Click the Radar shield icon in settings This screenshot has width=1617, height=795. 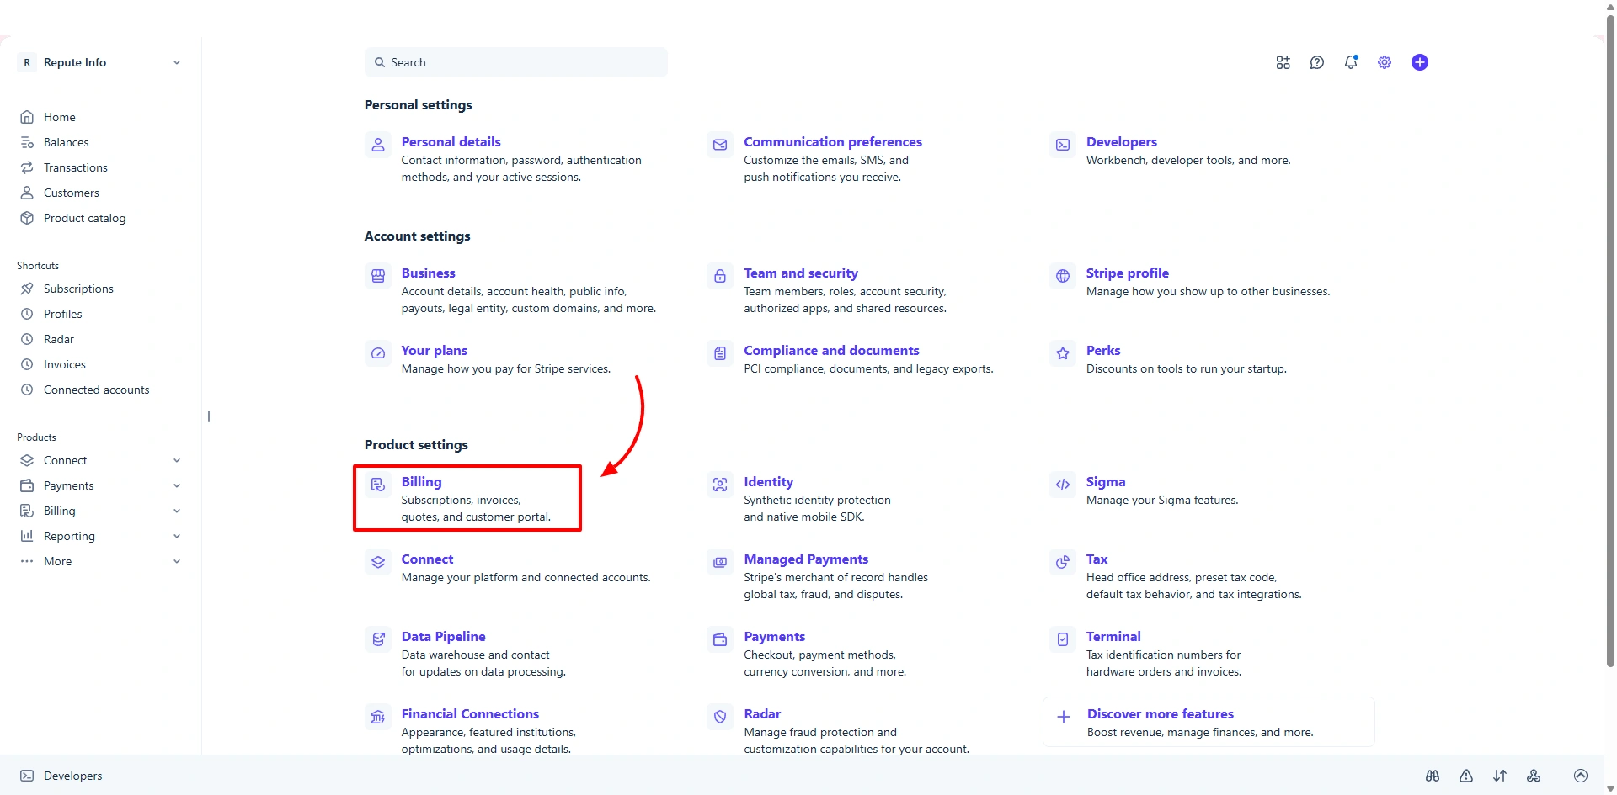tap(720, 717)
